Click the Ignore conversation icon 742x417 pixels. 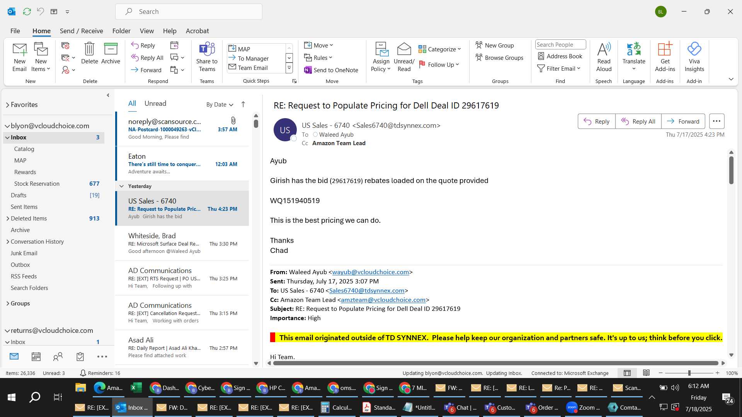click(65, 46)
